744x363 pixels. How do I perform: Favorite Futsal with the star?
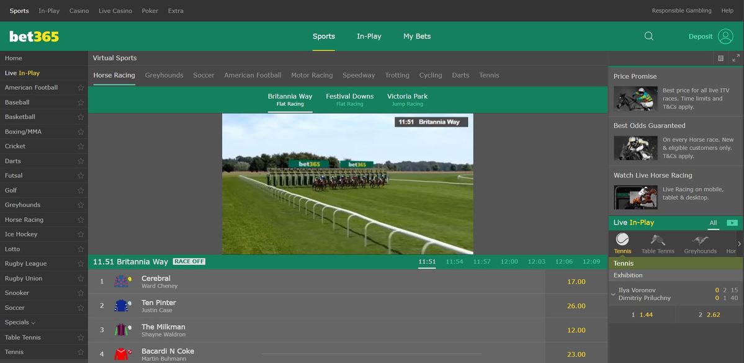81,176
